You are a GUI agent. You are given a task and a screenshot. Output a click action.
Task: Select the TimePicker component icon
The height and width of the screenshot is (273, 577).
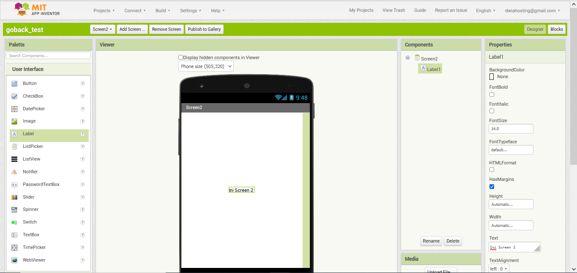34,247
